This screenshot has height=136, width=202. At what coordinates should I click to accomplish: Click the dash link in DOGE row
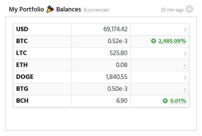coord(185,77)
